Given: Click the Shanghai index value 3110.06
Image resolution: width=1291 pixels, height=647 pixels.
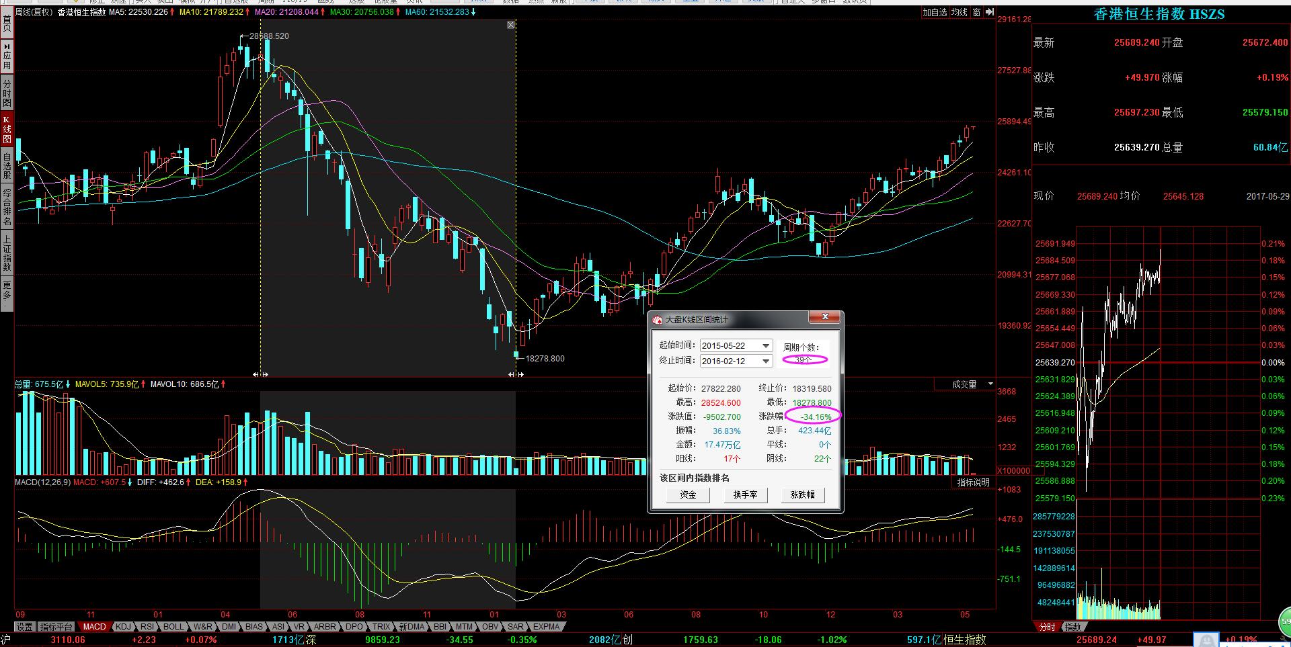Looking at the screenshot, I should tap(68, 640).
